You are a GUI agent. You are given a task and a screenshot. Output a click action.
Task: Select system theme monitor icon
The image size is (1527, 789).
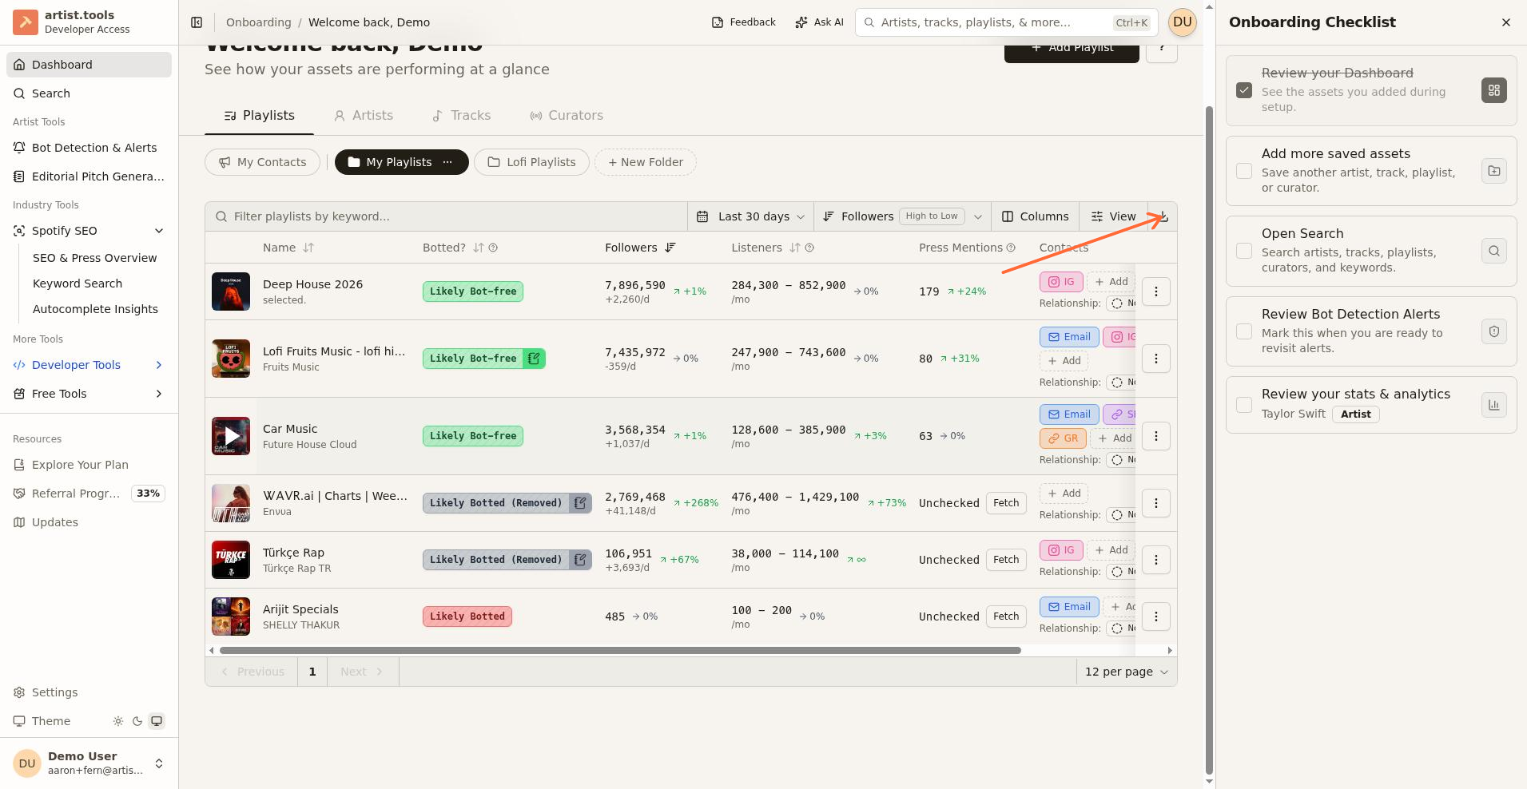point(157,721)
